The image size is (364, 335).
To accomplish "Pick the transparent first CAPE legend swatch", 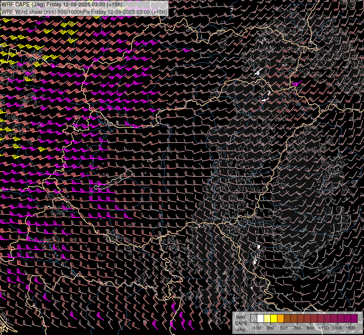I will click(254, 319).
